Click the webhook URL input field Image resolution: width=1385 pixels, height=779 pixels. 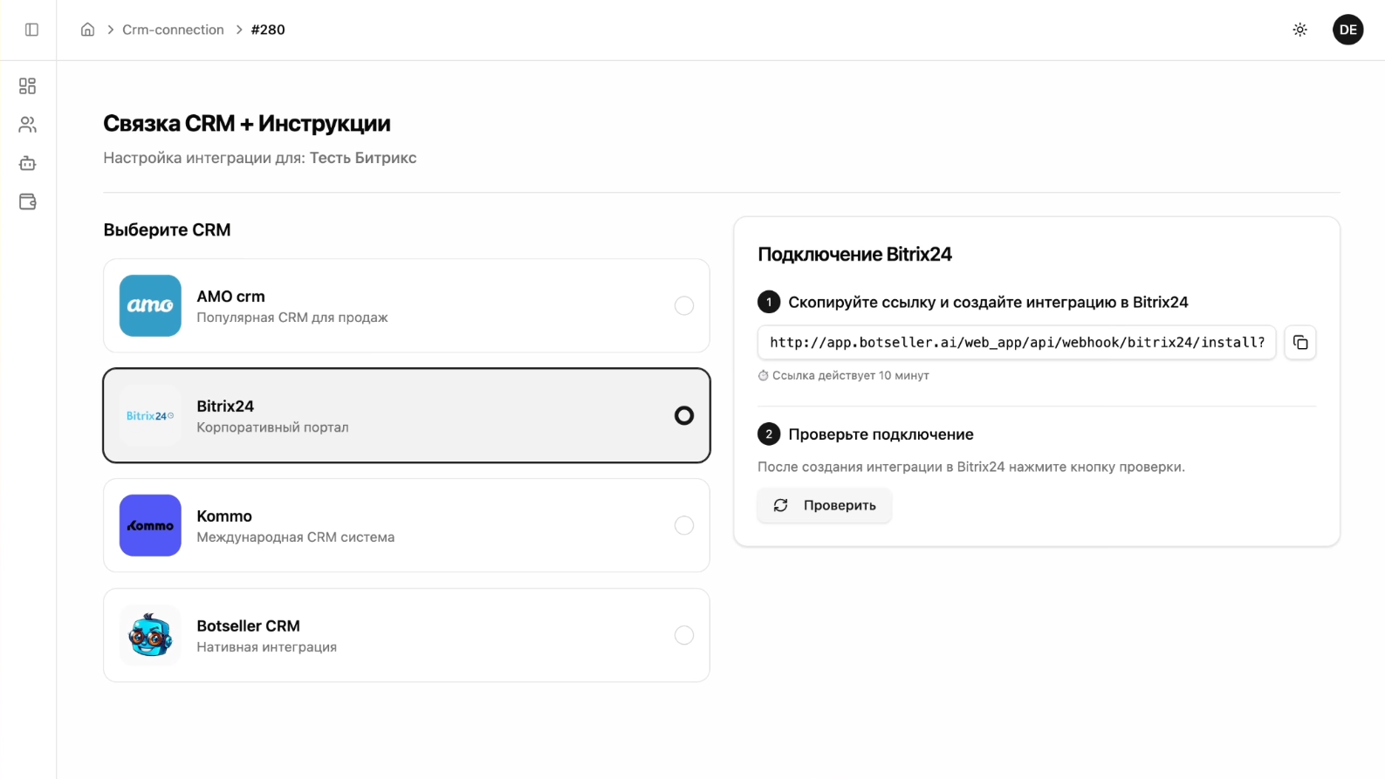(1016, 343)
